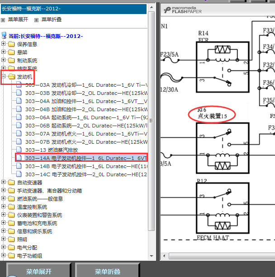Expand the 仪表装置和警告系统 folder

pyautogui.click(x=3, y=214)
